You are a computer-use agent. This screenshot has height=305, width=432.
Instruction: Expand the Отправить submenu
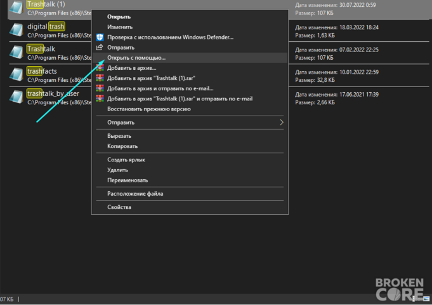coord(190,122)
